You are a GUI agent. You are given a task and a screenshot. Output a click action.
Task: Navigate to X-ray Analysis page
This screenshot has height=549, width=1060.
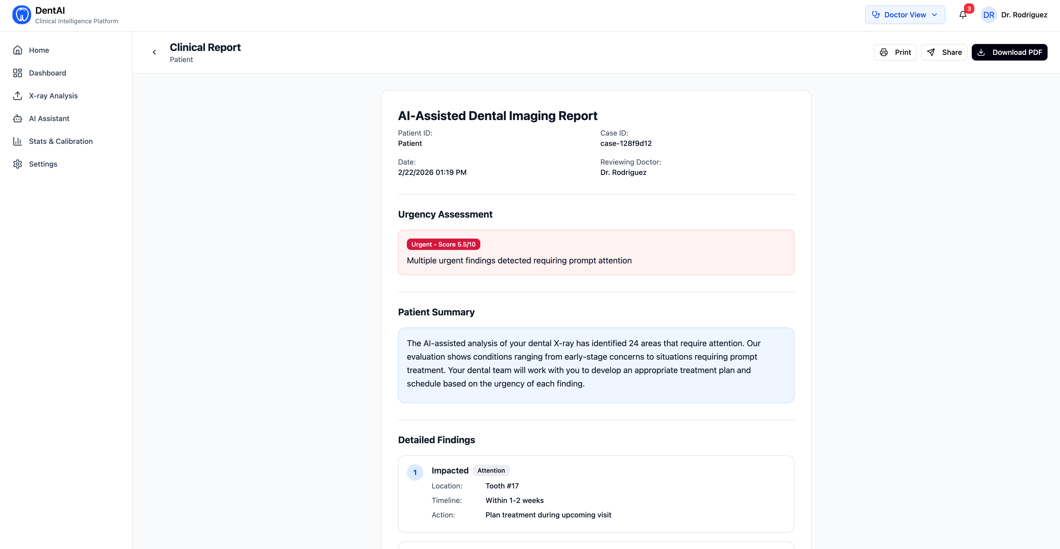click(53, 96)
